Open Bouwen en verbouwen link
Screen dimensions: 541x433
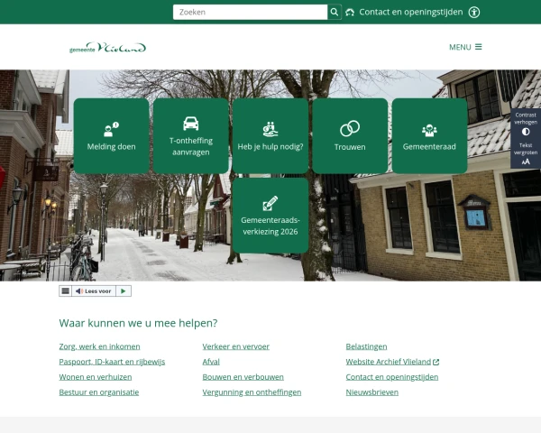pos(243,377)
